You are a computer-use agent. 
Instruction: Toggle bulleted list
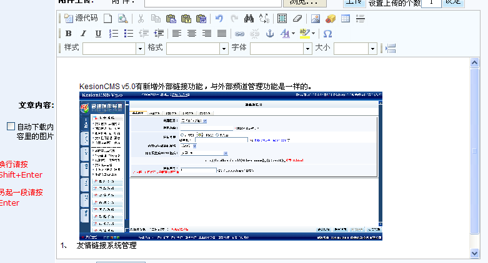129,34
